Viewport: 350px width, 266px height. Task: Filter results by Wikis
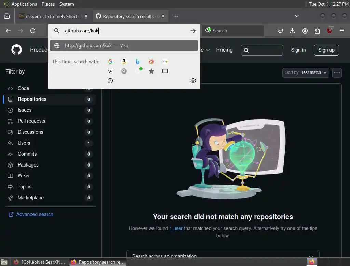49,176
